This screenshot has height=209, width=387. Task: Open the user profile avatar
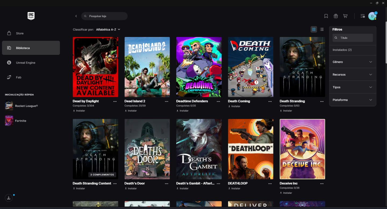(372, 16)
